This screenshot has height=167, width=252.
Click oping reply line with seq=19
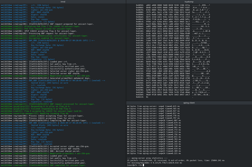[154, 142]
